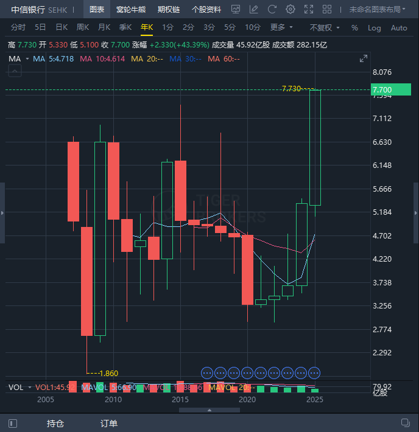Image resolution: width=419 pixels, height=432 pixels.
Task: Switch to the 期权链 tab
Action: tap(169, 9)
